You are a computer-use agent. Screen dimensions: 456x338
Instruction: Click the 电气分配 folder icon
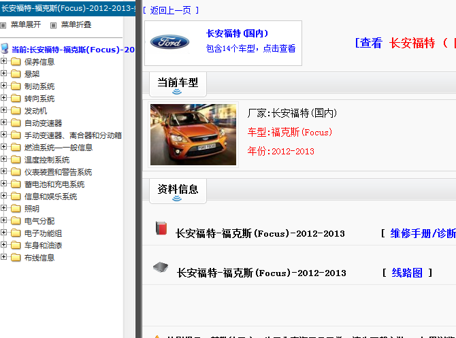[x=16, y=221]
